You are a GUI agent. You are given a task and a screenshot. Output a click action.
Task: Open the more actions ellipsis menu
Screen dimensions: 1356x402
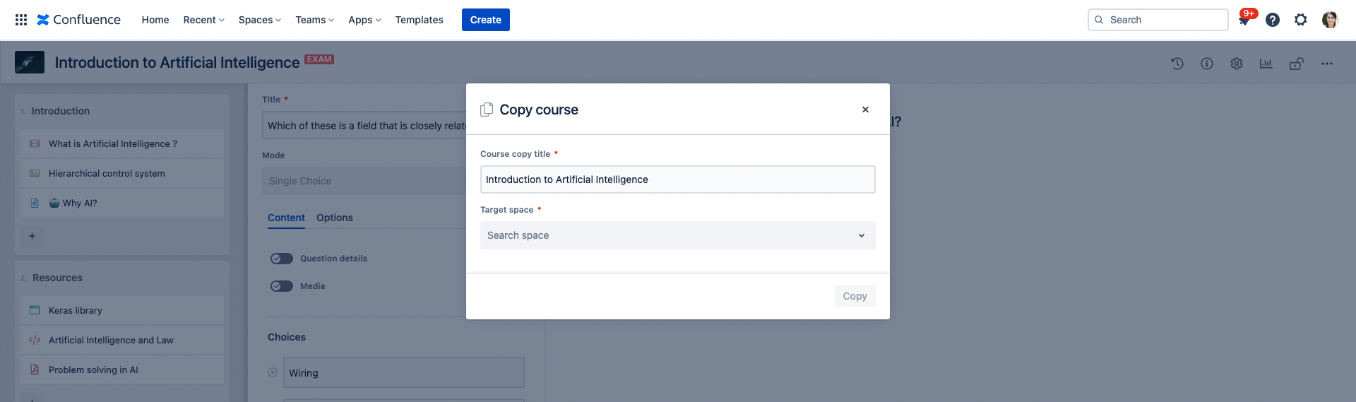pos(1327,64)
